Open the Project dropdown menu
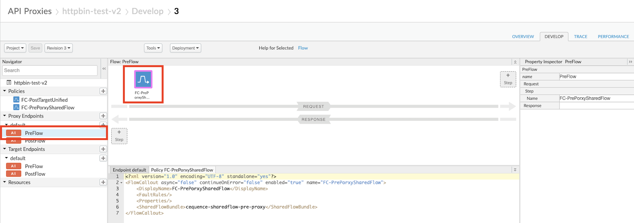This screenshot has width=634, height=223. tap(15, 48)
